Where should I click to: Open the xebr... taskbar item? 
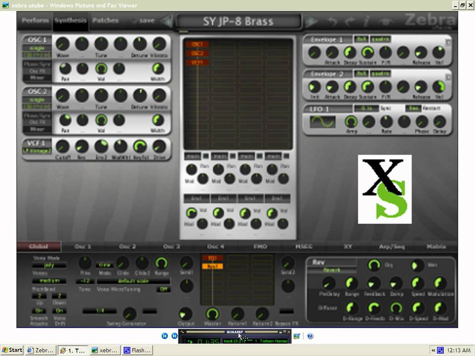point(105,350)
